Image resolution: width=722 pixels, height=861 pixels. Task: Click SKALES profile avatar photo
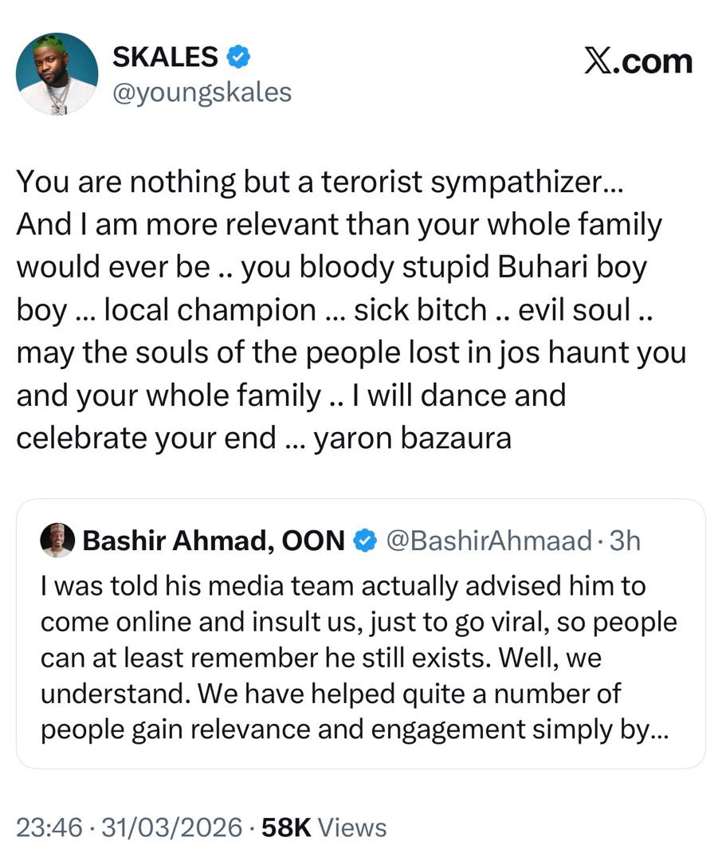[x=57, y=73]
